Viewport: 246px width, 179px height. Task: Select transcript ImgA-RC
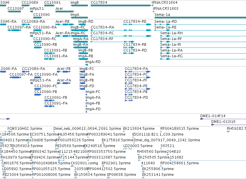click(x=78, y=33)
